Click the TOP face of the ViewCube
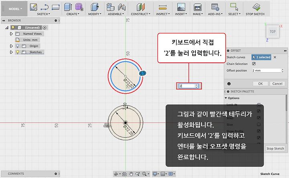Screen dimensions: 289x178 [273, 32]
